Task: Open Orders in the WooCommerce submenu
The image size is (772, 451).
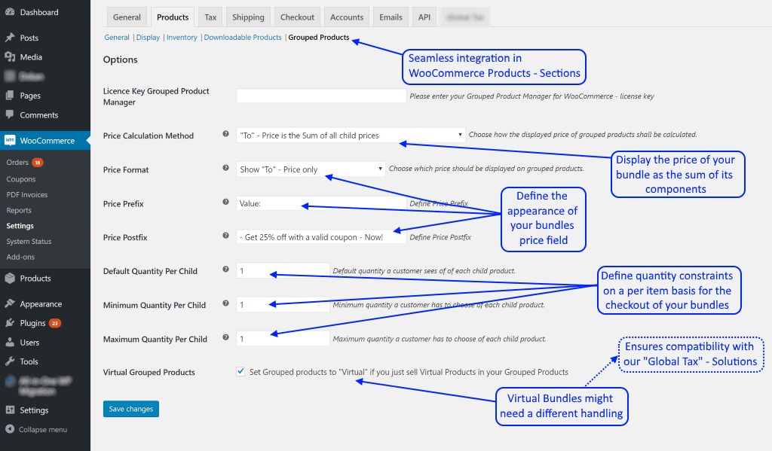Action: tap(17, 163)
